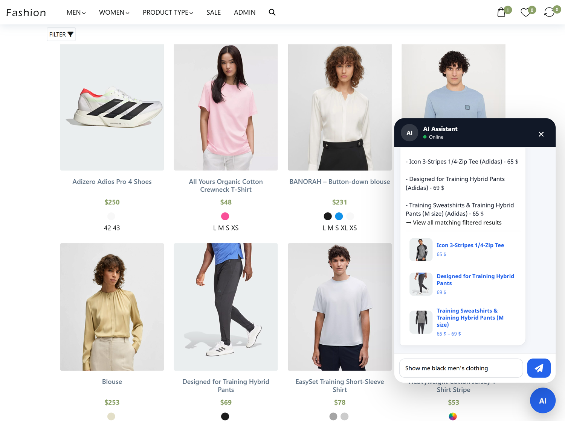Open Icon 3-Stripes 1/4-Zip Tee chat result
565x421 pixels.
click(x=470, y=245)
